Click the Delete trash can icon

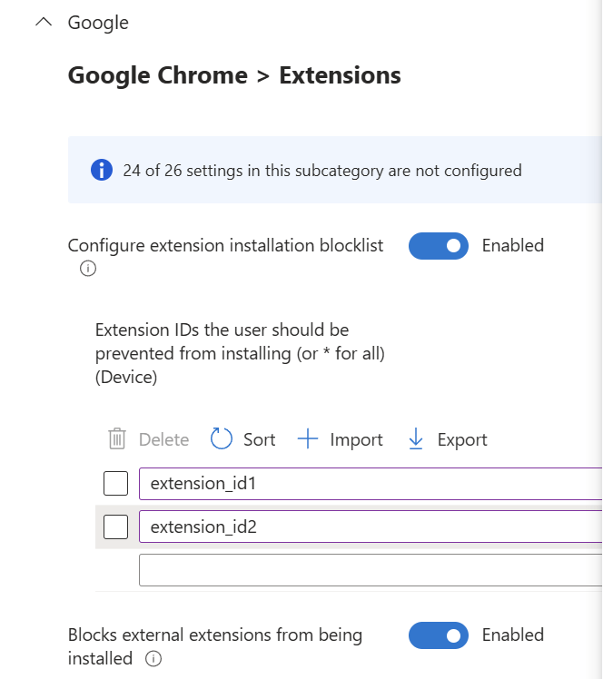pyautogui.click(x=117, y=439)
